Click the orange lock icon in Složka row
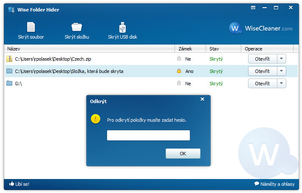 coord(179,70)
